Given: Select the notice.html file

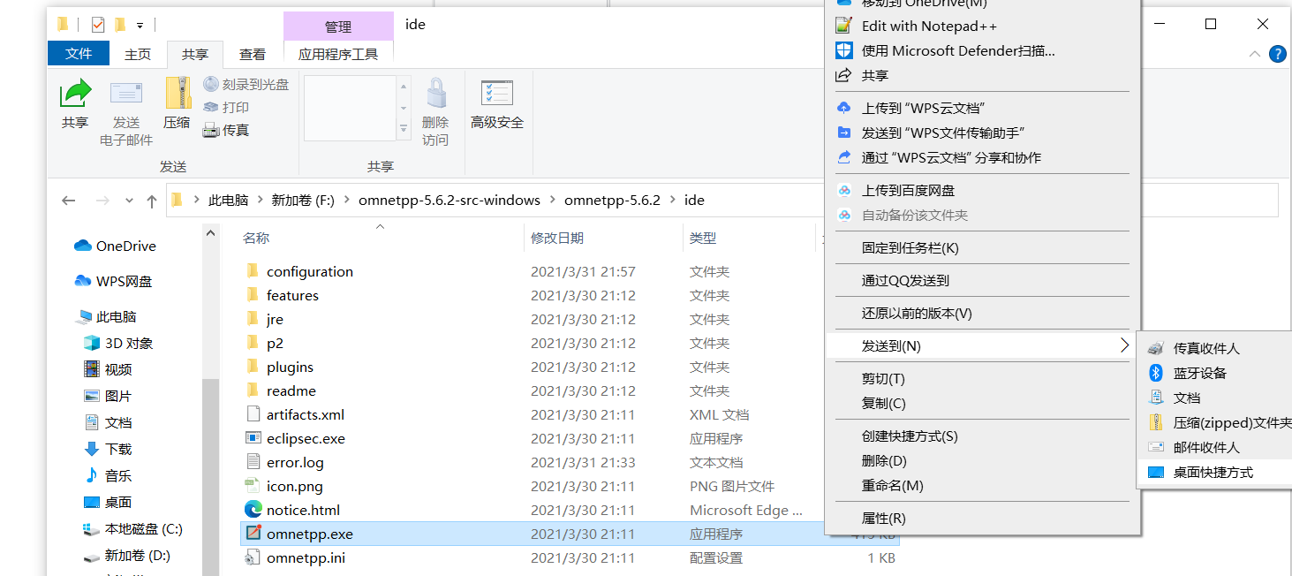Looking at the screenshot, I should click(303, 511).
